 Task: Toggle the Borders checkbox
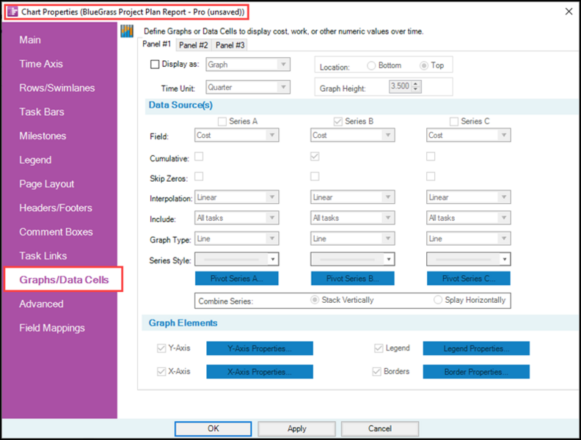click(377, 372)
